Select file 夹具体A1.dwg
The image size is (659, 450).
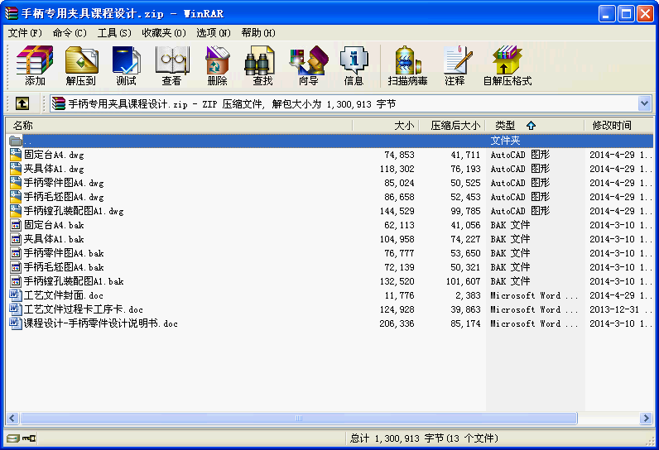coord(54,169)
